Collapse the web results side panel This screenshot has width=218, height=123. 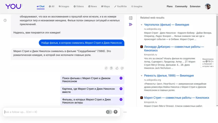point(131,18)
